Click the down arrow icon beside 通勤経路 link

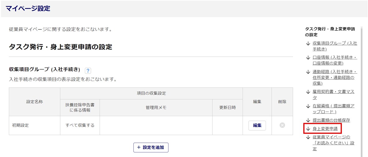(308, 72)
